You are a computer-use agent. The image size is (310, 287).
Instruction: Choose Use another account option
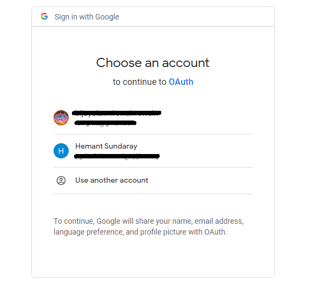pos(153,181)
